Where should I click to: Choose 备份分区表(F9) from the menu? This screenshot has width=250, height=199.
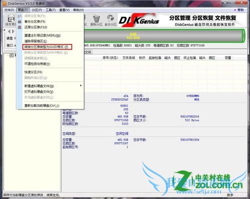[35, 21]
